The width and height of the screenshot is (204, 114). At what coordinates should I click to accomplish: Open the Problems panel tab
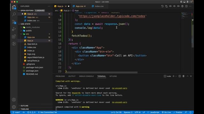click(x=60, y=76)
